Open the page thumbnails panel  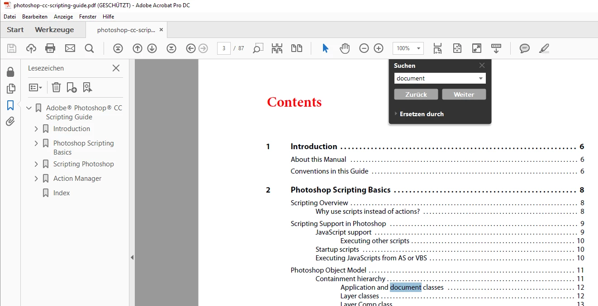[x=10, y=89]
